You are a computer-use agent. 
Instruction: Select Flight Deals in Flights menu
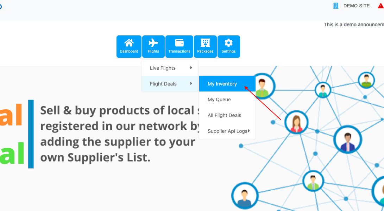[x=163, y=84]
